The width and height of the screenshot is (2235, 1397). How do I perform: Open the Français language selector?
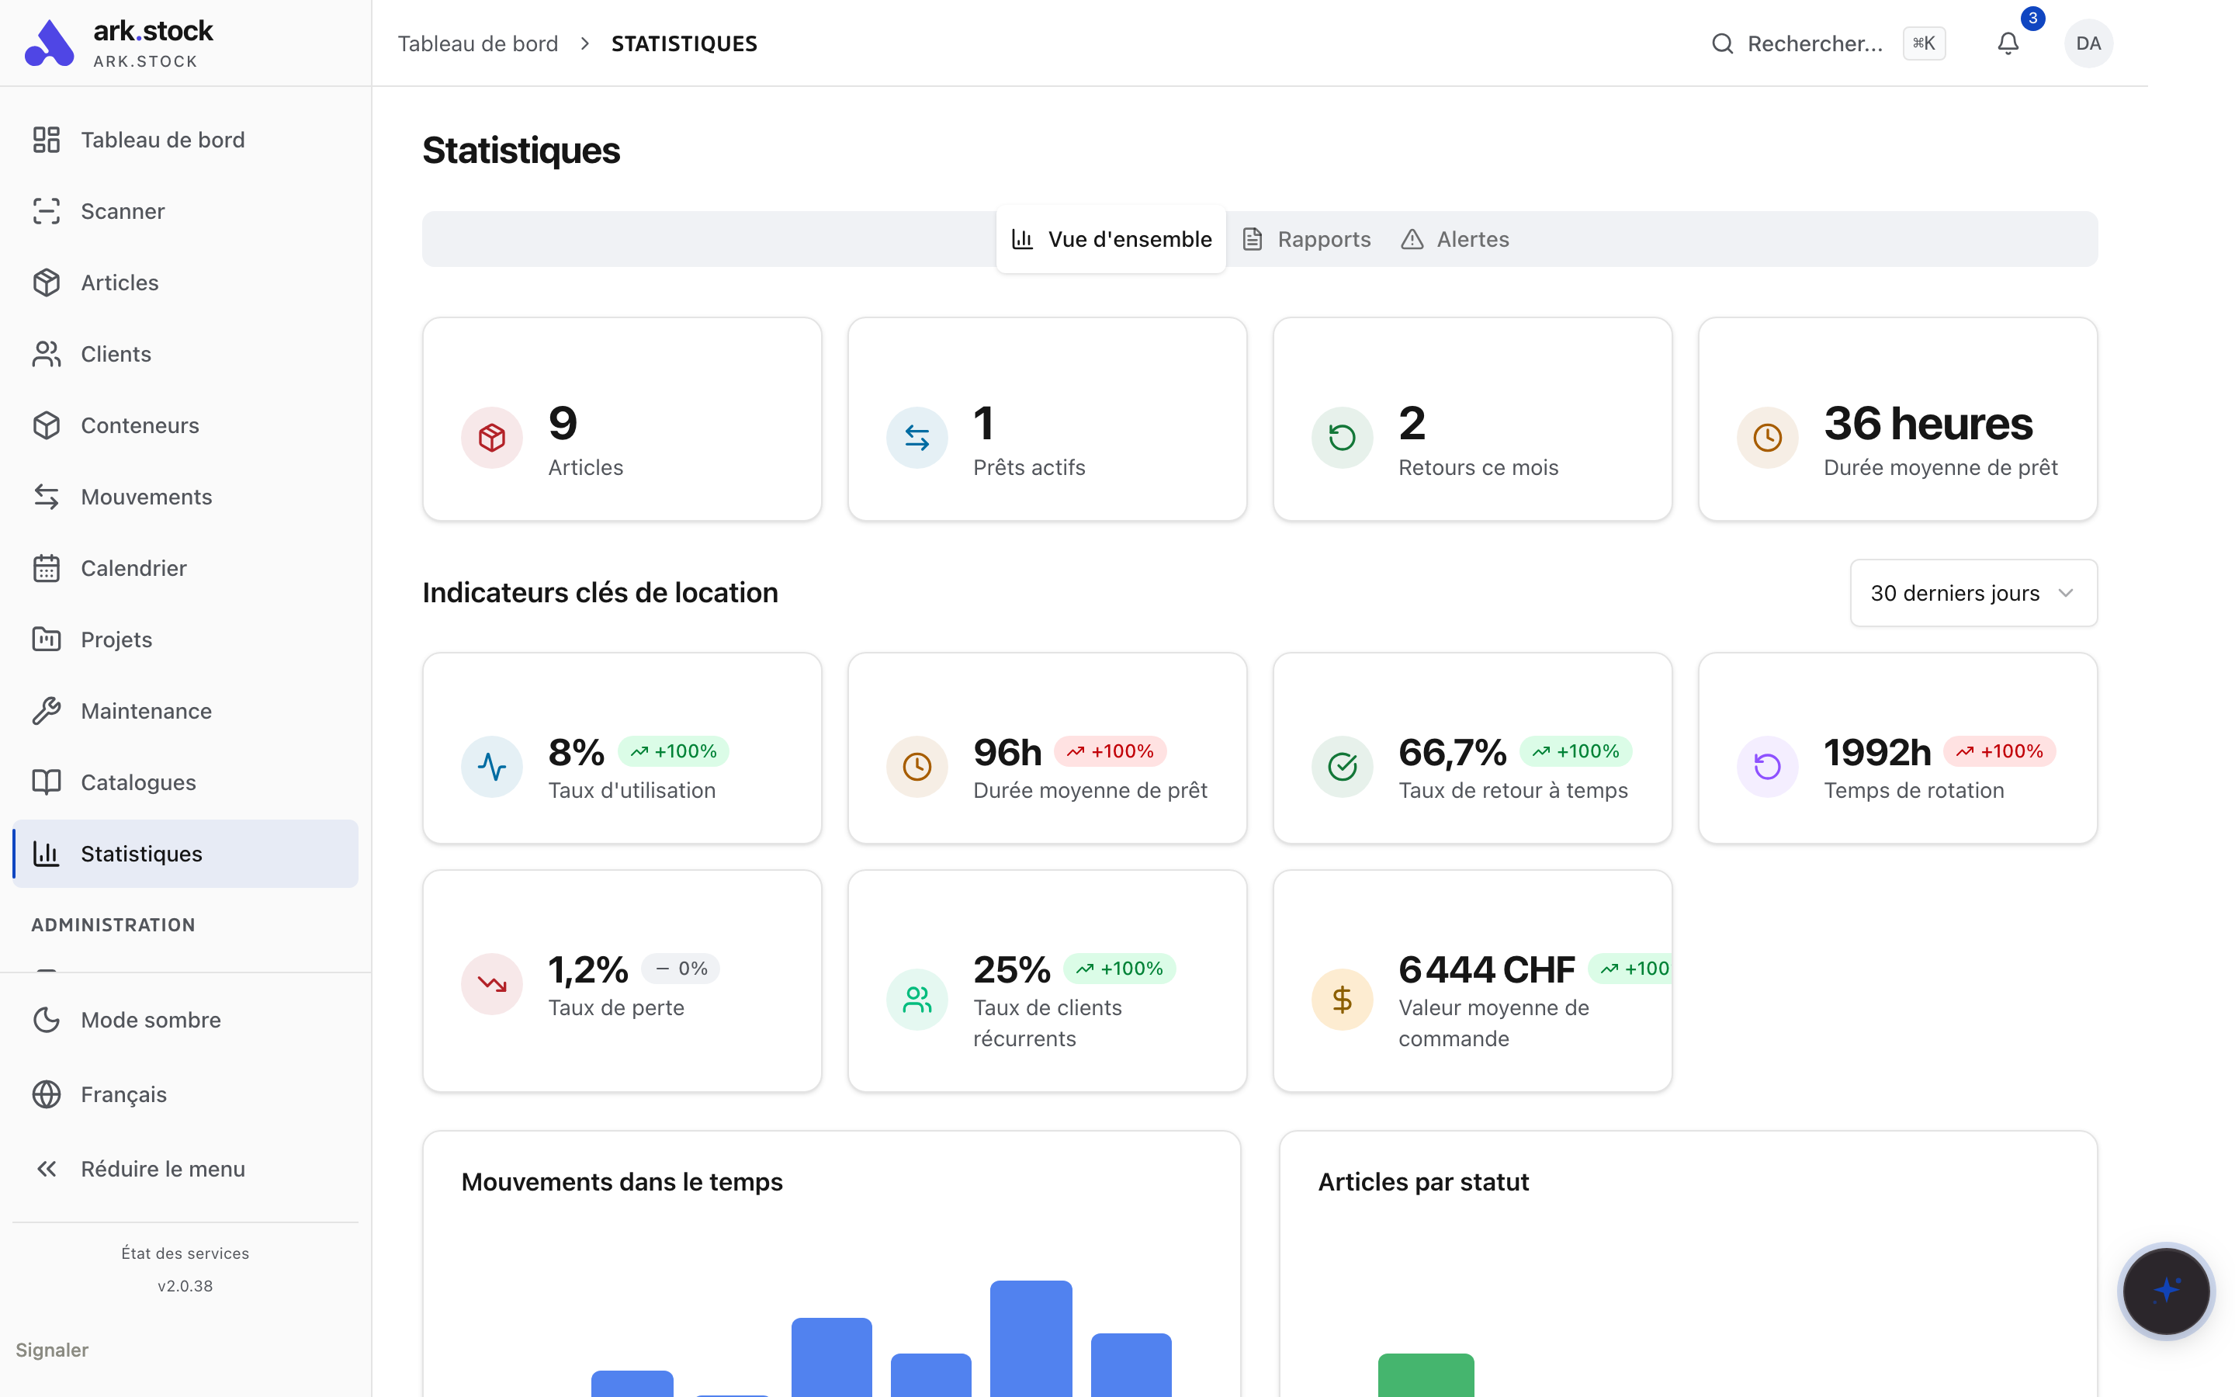point(185,1094)
